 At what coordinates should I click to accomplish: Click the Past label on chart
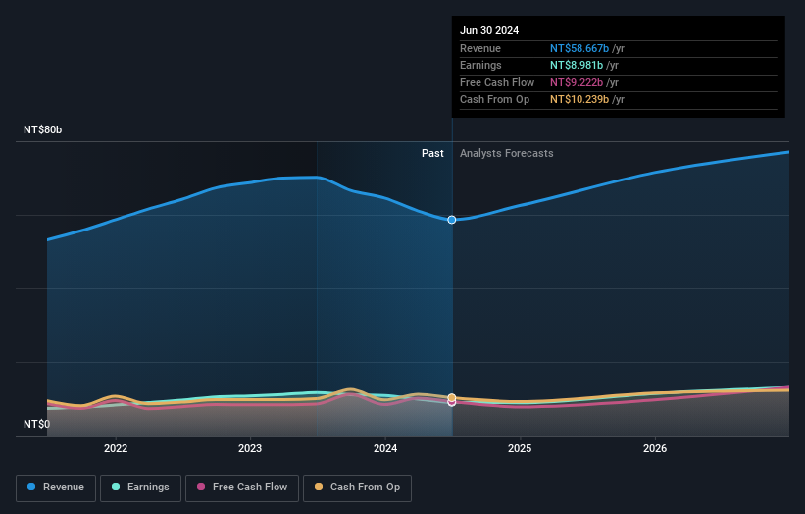point(432,154)
